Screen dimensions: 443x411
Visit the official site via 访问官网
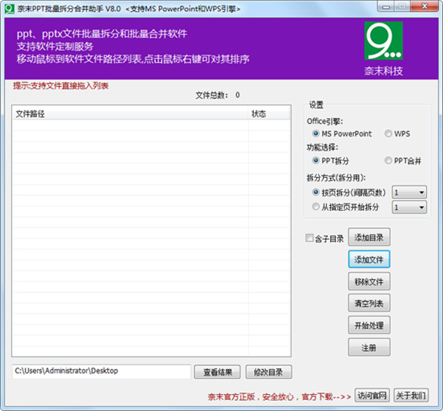tap(371, 396)
